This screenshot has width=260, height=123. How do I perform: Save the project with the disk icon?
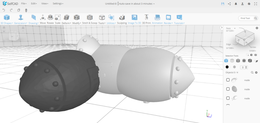click(x=223, y=4)
